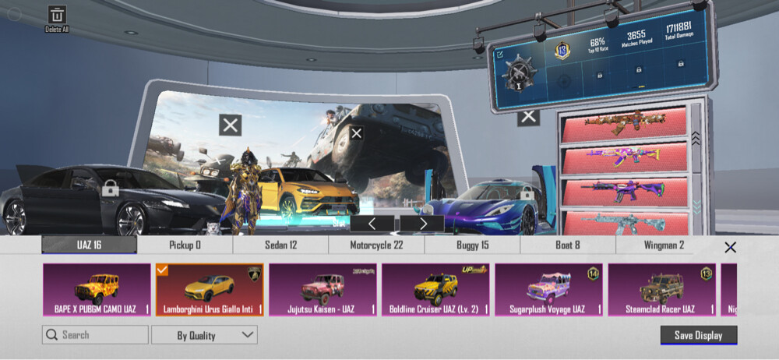The width and height of the screenshot is (779, 360).
Task: Open the Motorcycle 22 tab
Action: pos(376,245)
